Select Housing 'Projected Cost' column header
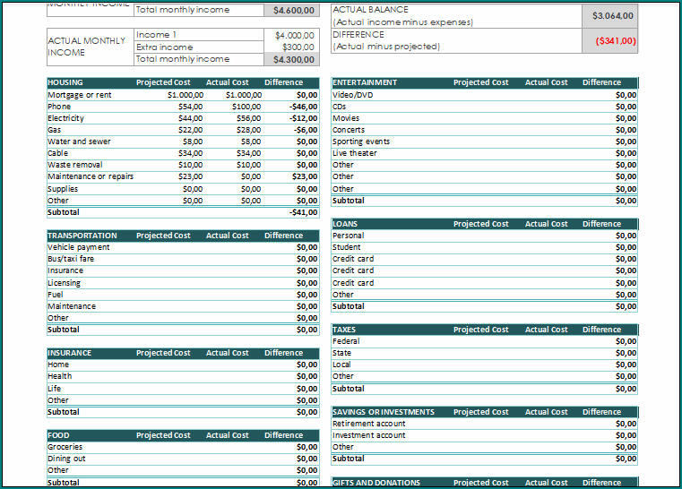This screenshot has width=682, height=489. click(x=163, y=82)
